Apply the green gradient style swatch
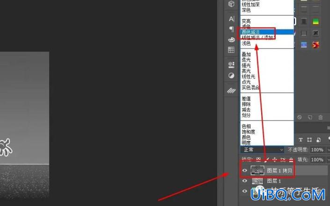 pyautogui.click(x=315, y=21)
